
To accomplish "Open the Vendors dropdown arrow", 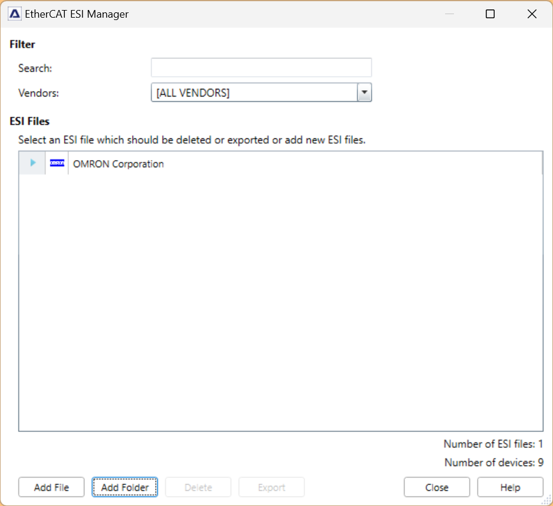I will point(365,92).
